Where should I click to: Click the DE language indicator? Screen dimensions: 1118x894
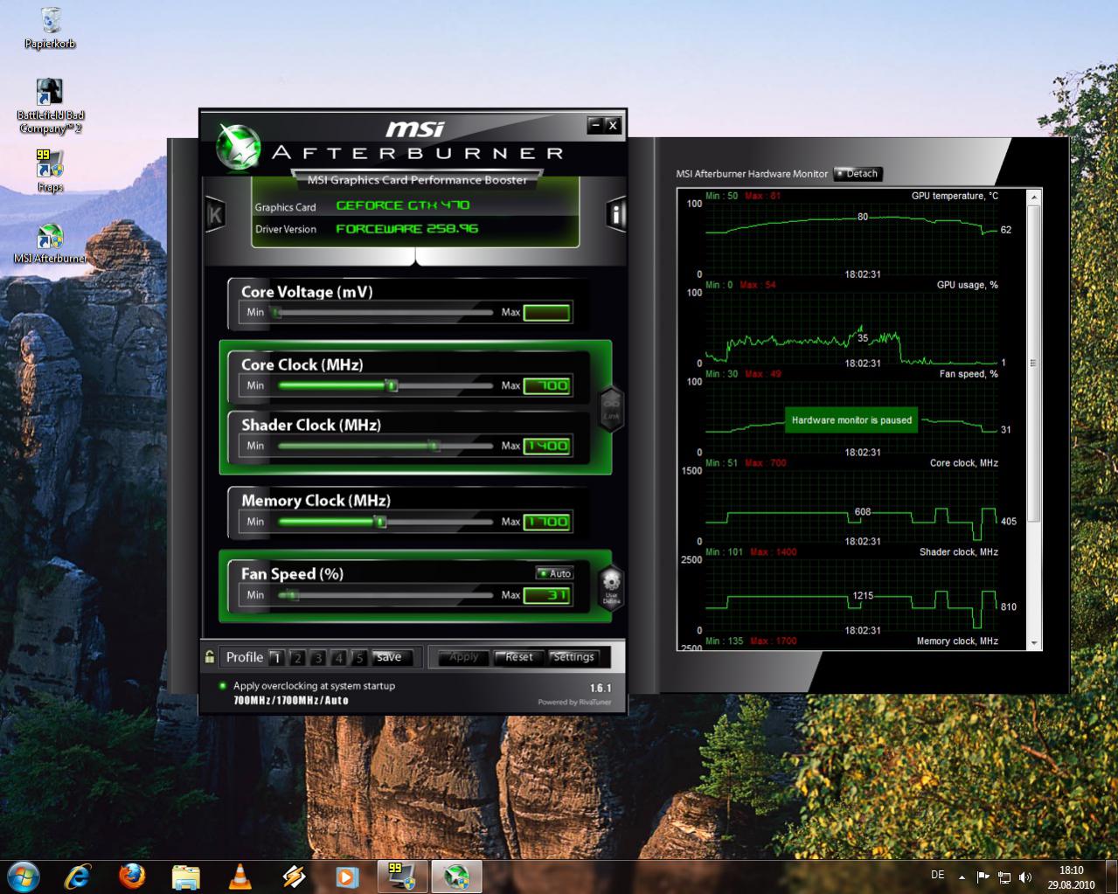938,875
